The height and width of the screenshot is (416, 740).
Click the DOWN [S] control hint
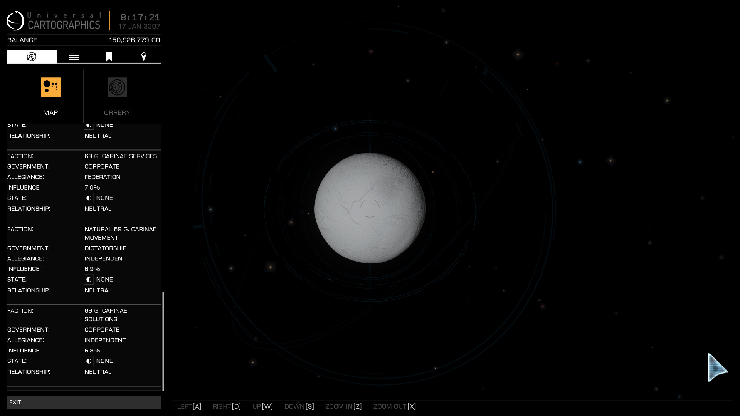(x=299, y=406)
